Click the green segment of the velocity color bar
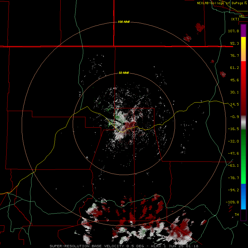248x248 pixels. [243, 157]
